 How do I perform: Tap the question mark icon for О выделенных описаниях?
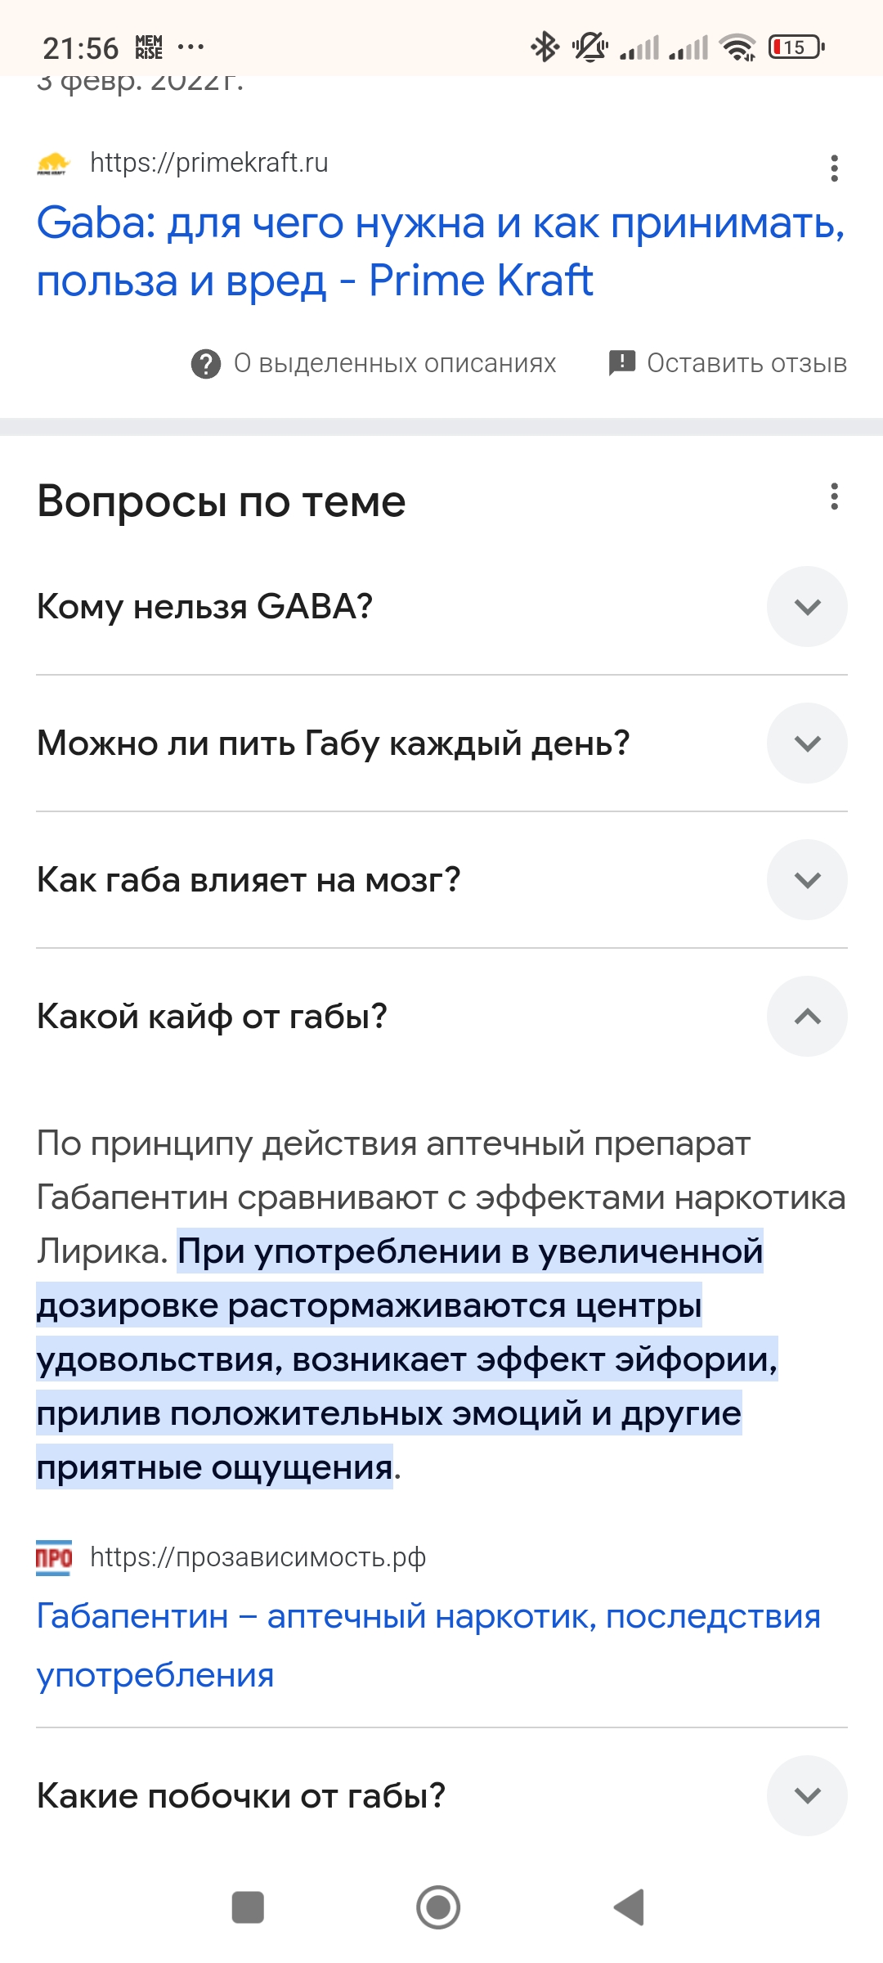pyautogui.click(x=206, y=363)
